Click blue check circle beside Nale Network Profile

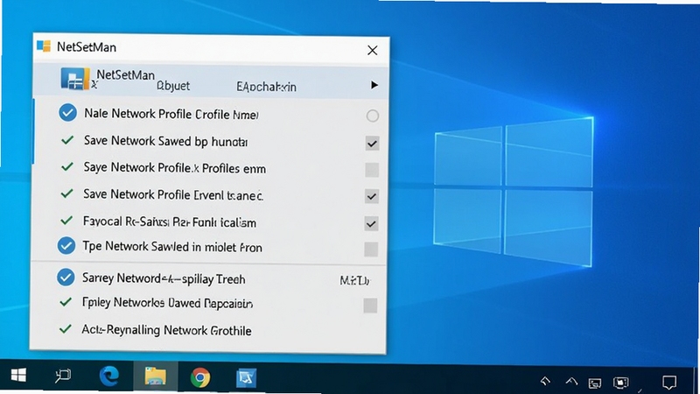(x=68, y=113)
